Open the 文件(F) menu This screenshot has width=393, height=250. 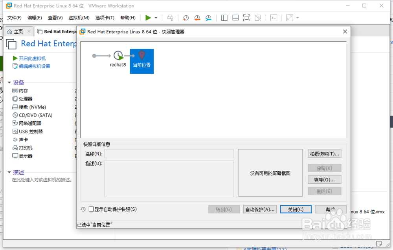(14, 18)
